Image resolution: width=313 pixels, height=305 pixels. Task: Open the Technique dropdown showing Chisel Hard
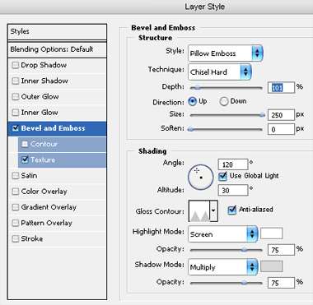pyautogui.click(x=220, y=72)
